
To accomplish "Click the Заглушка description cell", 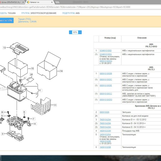I will coord(126,112).
